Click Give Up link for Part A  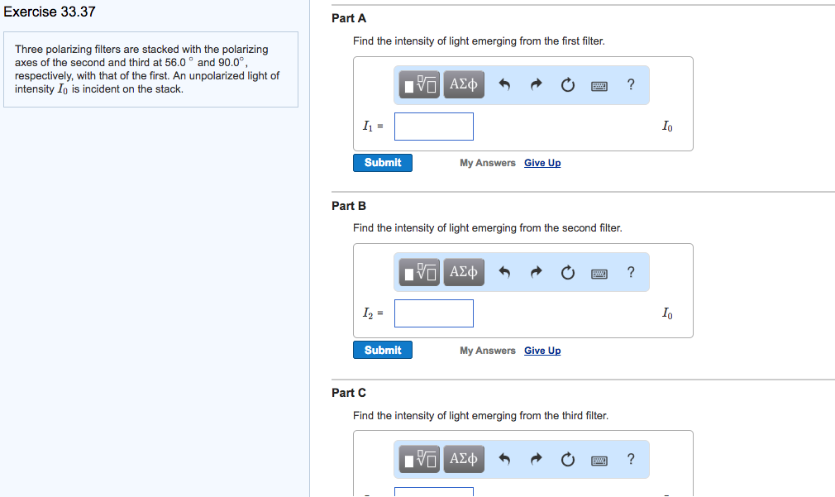pos(542,163)
